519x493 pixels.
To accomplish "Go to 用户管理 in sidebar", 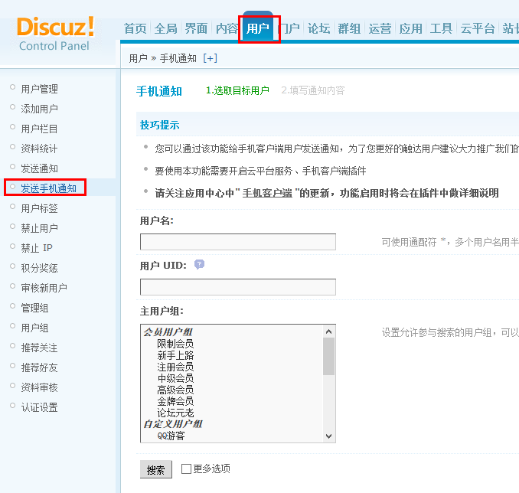I will (x=39, y=89).
